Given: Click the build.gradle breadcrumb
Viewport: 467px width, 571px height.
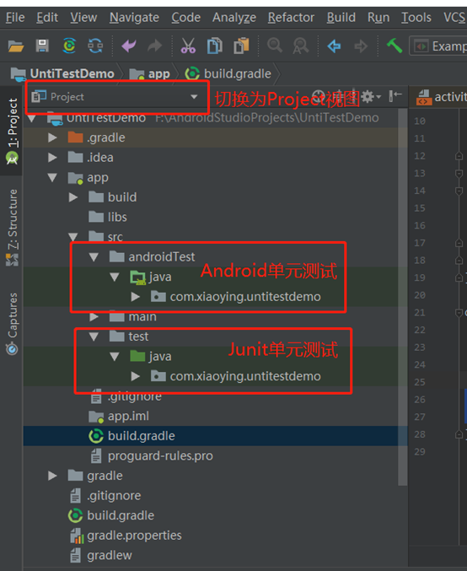Looking at the screenshot, I should tap(228, 74).
